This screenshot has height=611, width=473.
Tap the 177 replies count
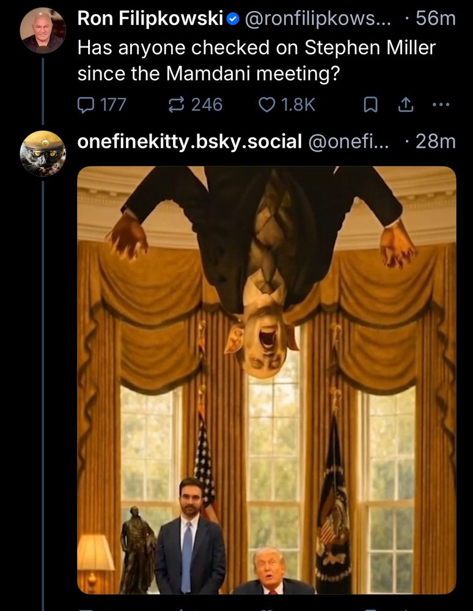(x=112, y=105)
